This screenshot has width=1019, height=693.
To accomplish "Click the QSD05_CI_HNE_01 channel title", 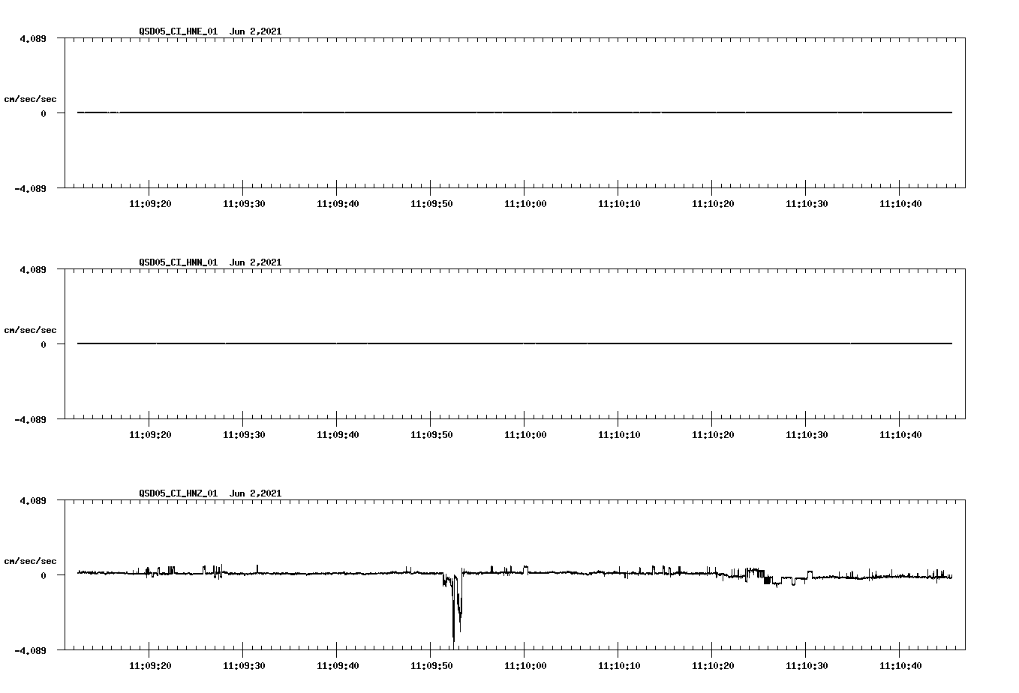I will [x=179, y=31].
